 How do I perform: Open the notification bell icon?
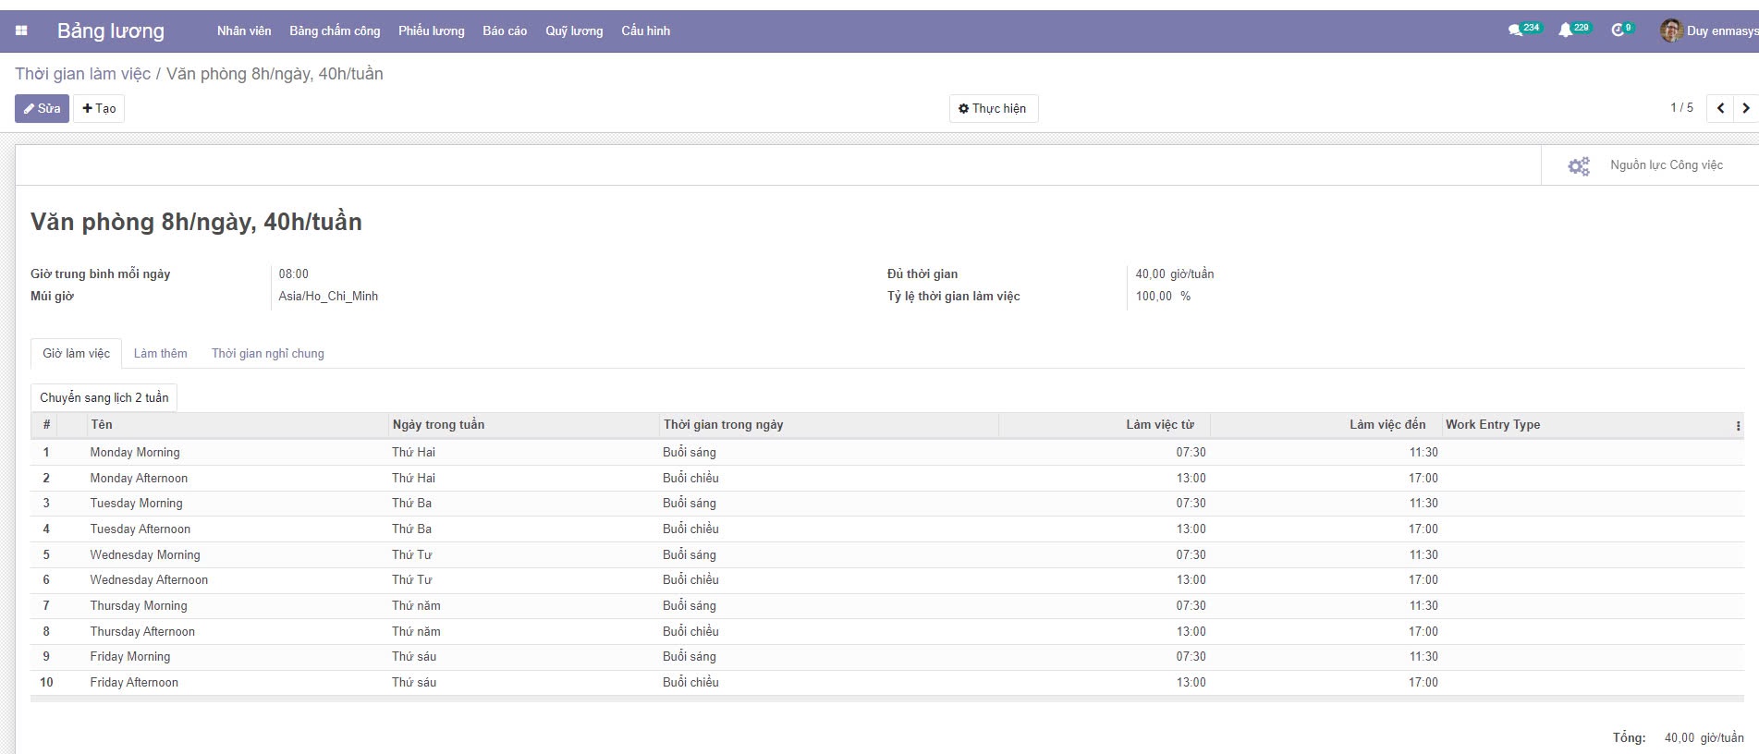coord(1564,30)
